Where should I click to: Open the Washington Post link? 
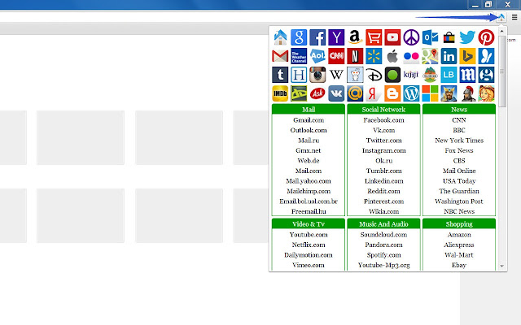459,201
